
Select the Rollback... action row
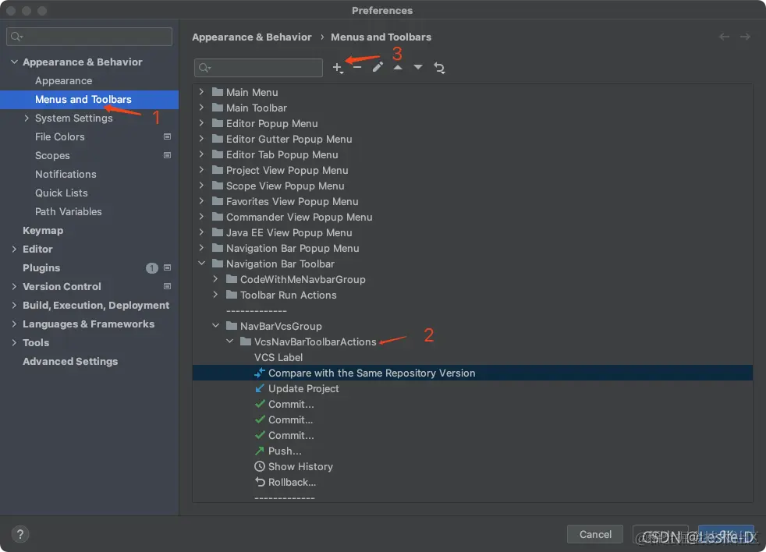[473, 482]
